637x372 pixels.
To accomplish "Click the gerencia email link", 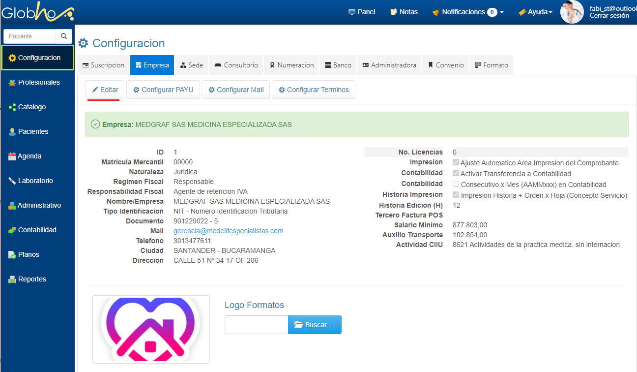I will pos(228,231).
